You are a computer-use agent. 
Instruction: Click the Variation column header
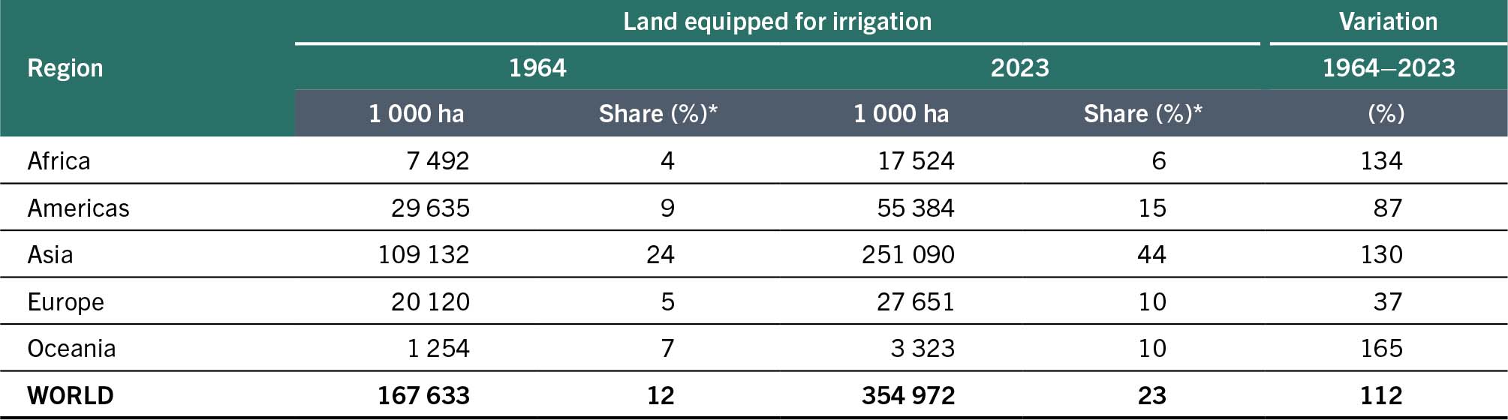tap(1388, 22)
